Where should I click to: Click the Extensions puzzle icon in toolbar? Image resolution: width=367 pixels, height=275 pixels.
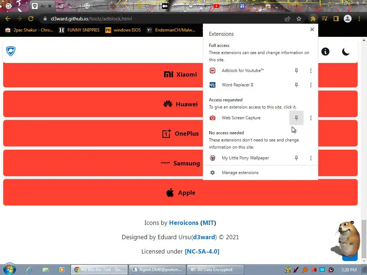coord(313,19)
